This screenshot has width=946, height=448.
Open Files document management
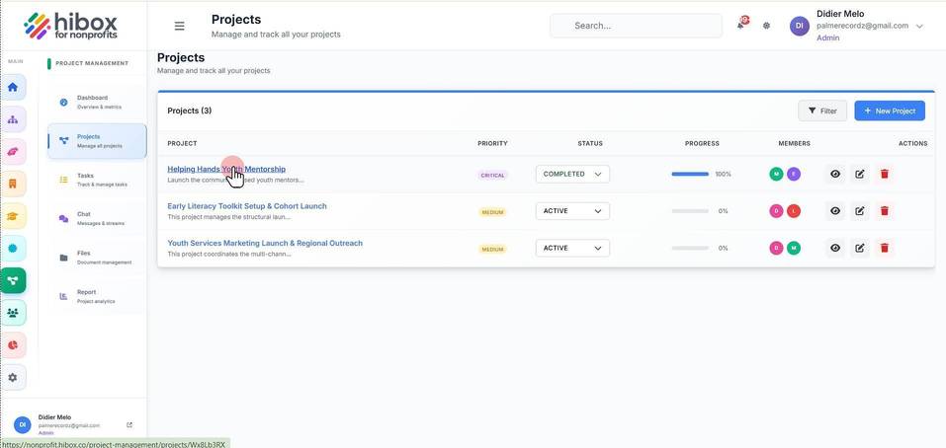tap(97, 258)
